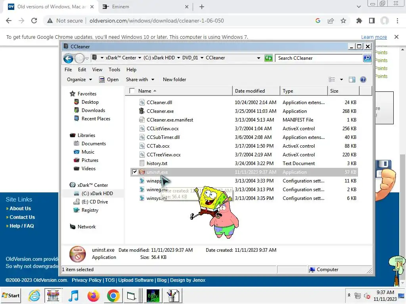Image resolution: width=406 pixels, height=304 pixels.
Task: Open Chrome tab search dropdown
Action: click(x=358, y=7)
